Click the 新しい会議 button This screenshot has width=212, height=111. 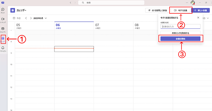pos(201,10)
